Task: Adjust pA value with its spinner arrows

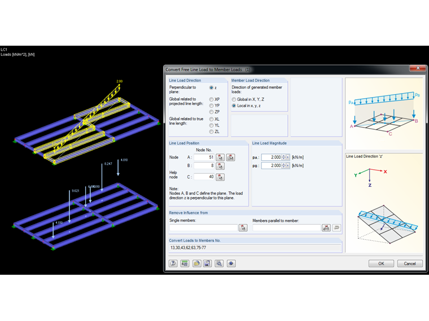Action: tap(284, 157)
